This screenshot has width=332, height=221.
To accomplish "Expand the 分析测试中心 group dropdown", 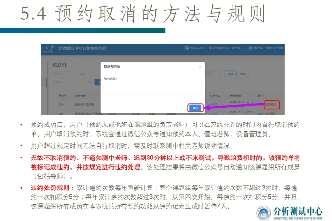I will pyautogui.click(x=228, y=49).
